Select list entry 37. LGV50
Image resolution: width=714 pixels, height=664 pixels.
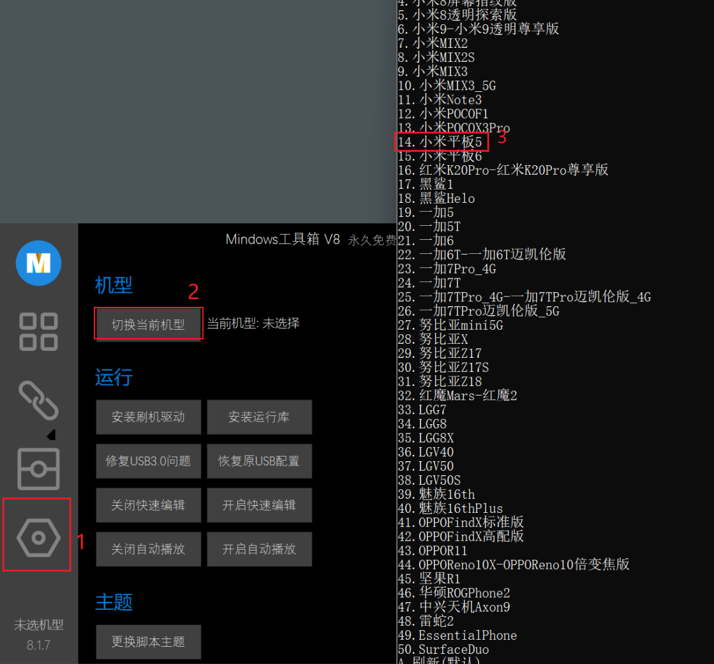pyautogui.click(x=426, y=466)
